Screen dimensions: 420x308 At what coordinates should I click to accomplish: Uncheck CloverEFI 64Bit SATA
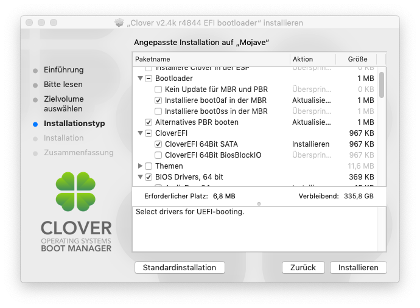click(x=158, y=144)
